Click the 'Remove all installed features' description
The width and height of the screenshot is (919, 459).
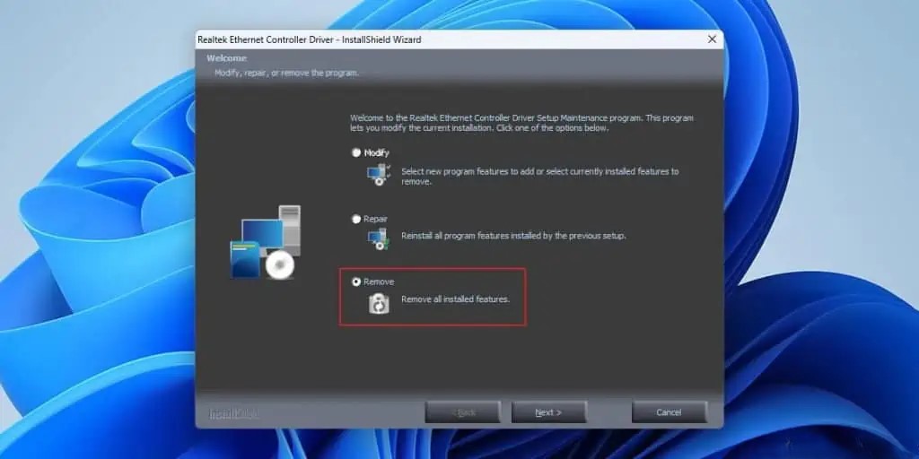point(455,299)
